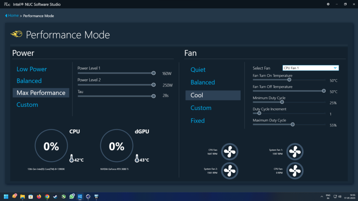Viewport: 358px width, 201px height.
Task: Click the 25% Minimum Duty Cycle value
Action: click(x=333, y=103)
